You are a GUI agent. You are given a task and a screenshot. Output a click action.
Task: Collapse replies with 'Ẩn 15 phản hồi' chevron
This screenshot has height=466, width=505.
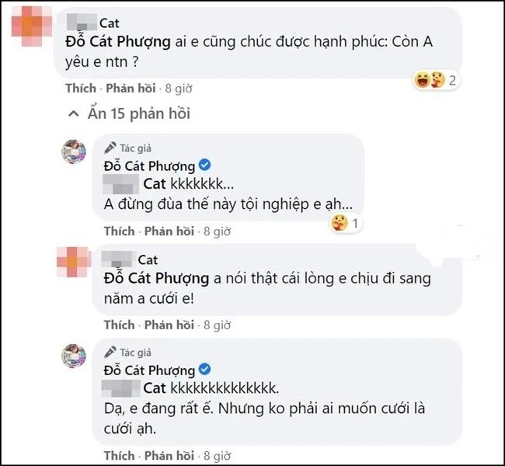(x=74, y=113)
